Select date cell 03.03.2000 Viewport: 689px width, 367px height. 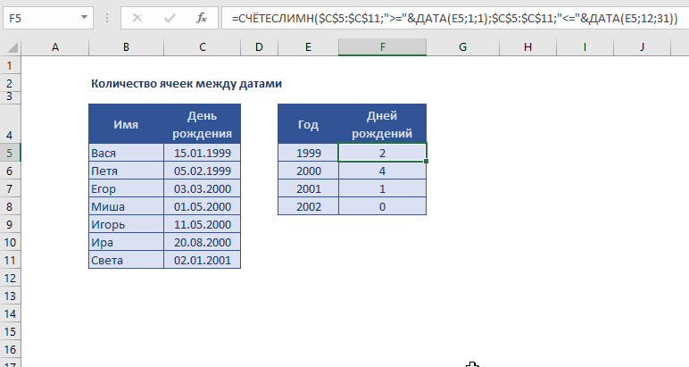coord(202,189)
